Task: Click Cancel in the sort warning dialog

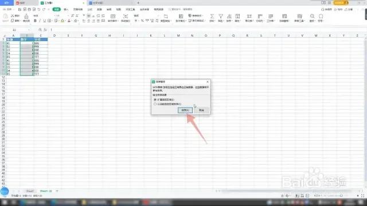Action: coord(201,110)
